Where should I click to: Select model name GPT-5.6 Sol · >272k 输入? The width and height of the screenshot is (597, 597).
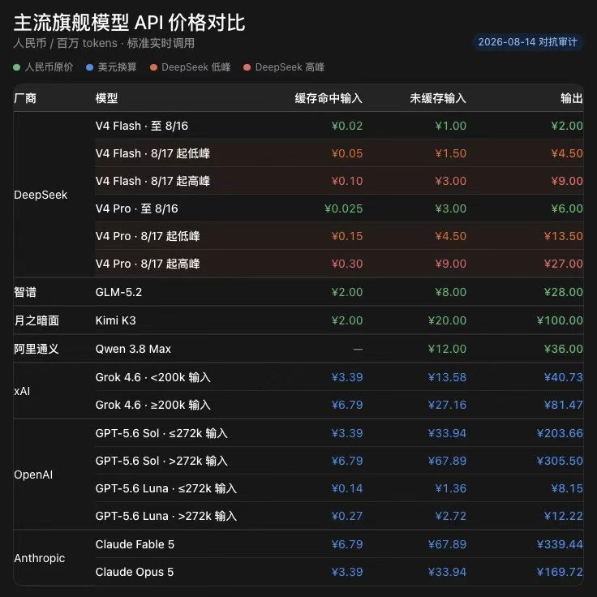[x=161, y=461]
